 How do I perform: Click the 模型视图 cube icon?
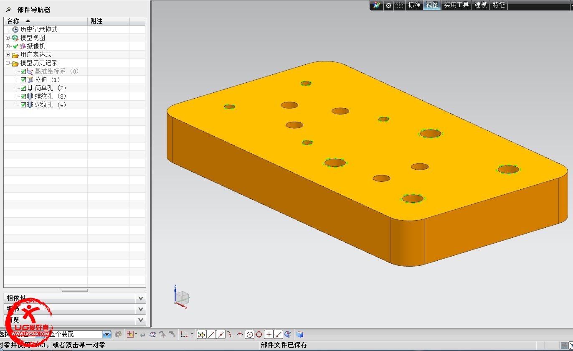point(15,38)
